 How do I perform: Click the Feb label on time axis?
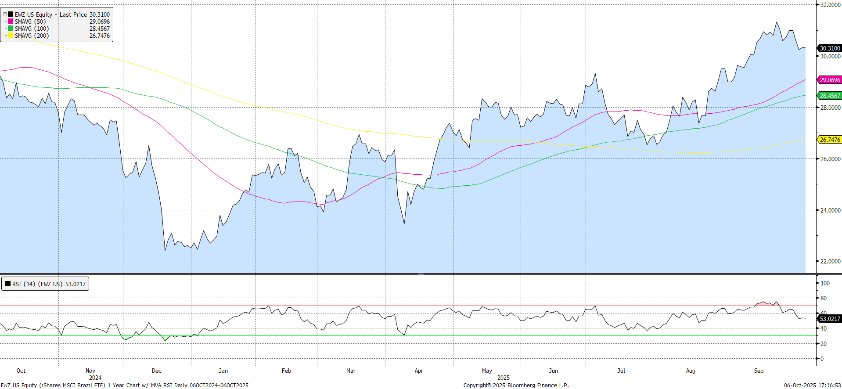[x=287, y=371]
